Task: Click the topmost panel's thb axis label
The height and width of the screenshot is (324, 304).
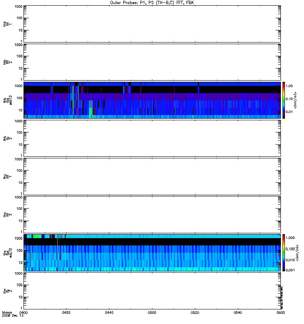Action: (8, 24)
